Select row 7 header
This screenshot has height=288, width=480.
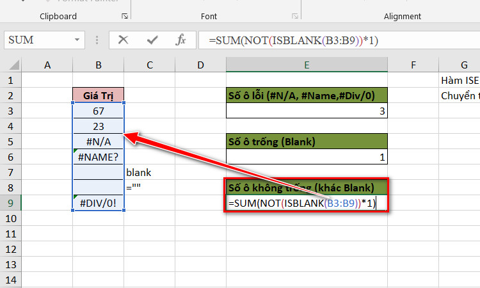pos(11,172)
